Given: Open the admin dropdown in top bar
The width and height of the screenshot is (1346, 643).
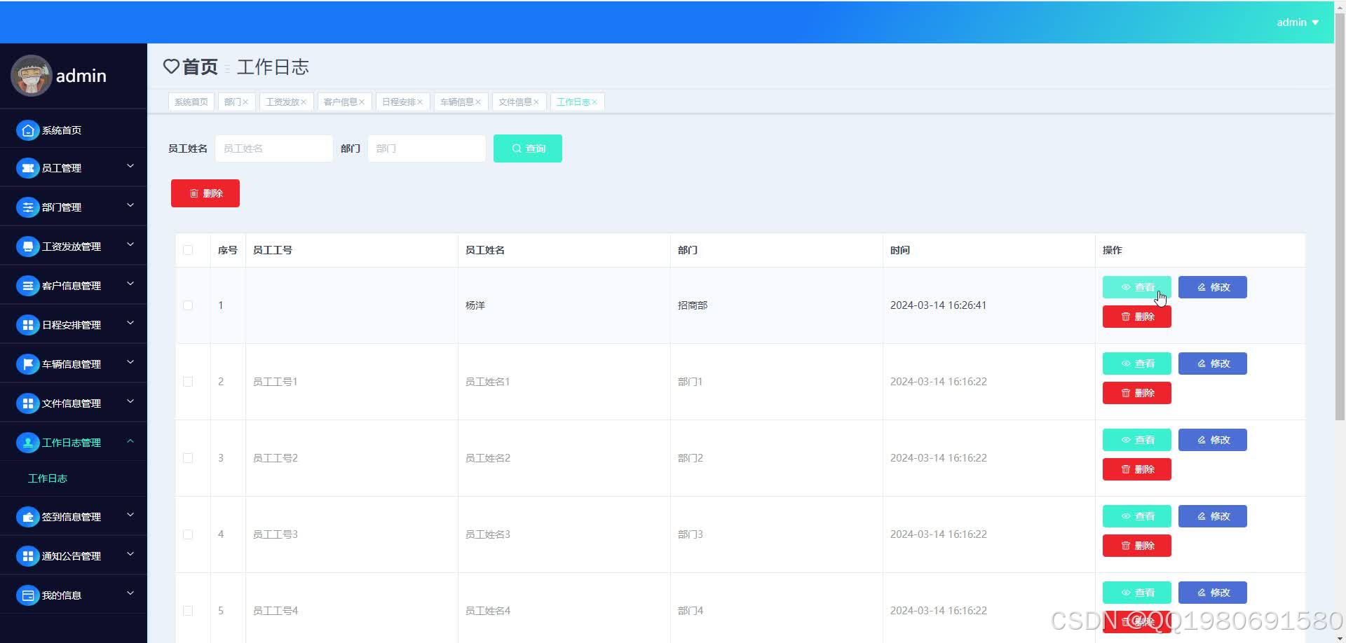Looking at the screenshot, I should click(x=1298, y=22).
